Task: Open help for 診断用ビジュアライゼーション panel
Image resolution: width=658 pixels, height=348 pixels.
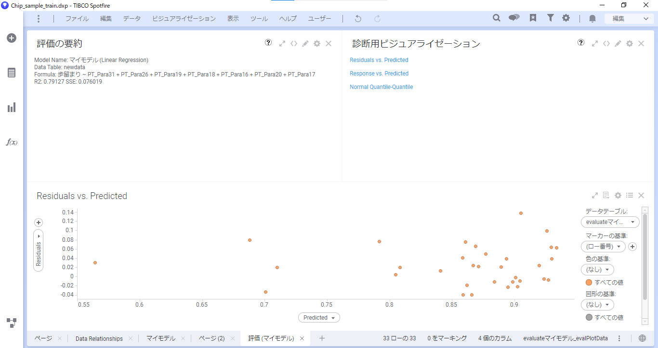Action: tap(581, 43)
